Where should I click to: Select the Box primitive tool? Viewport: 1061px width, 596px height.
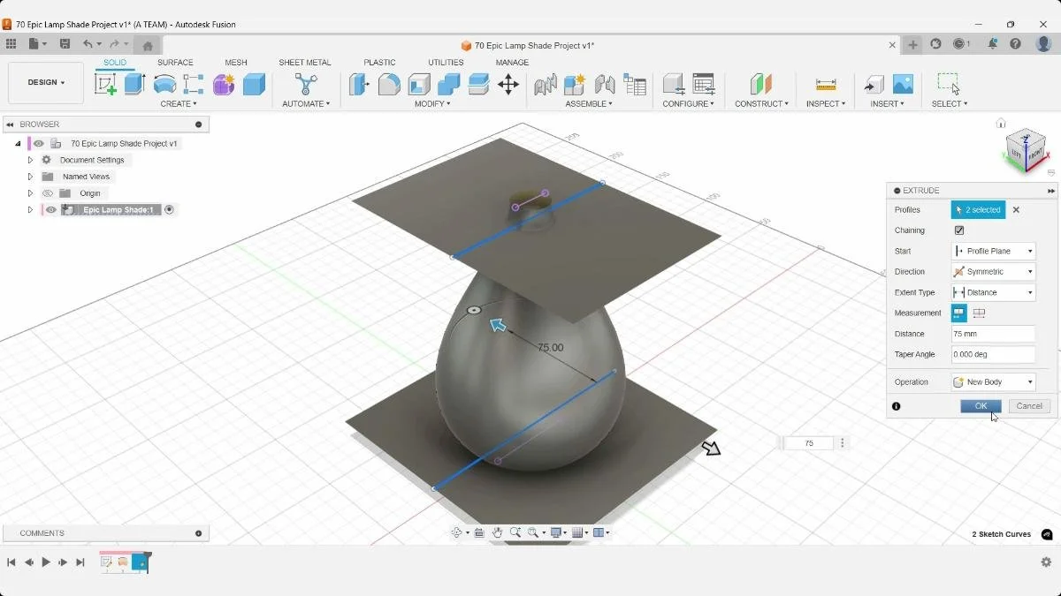pos(254,84)
